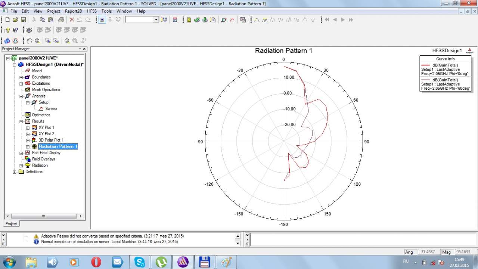Click the Print icon in the toolbar

pos(61,20)
